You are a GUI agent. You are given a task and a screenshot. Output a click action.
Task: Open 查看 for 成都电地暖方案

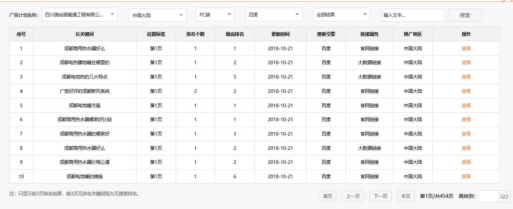click(466, 105)
